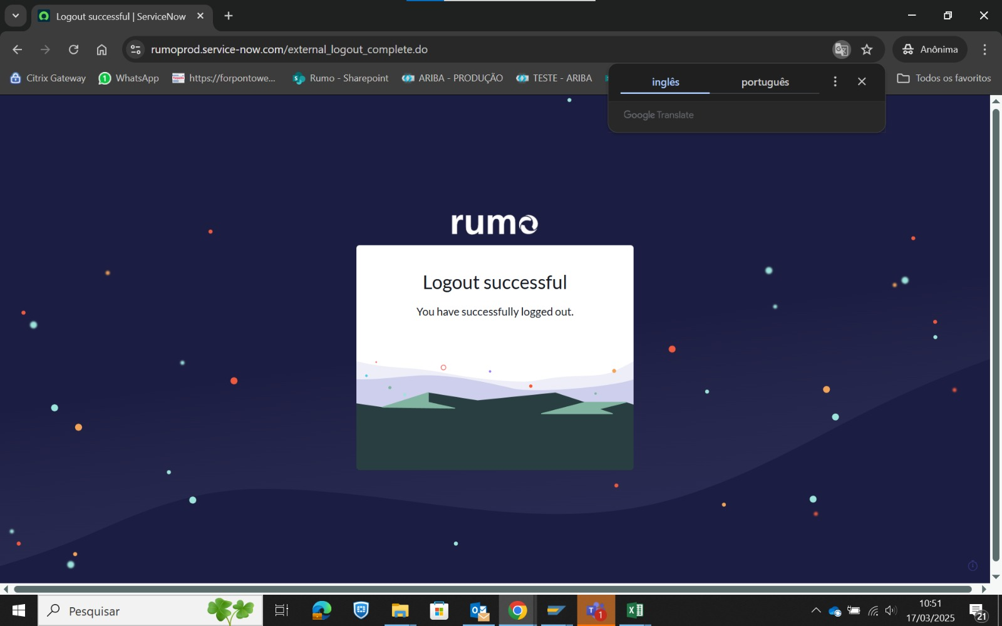1002x626 pixels.
Task: Click the vertical scrollbar up arrow
Action: [x=996, y=101]
